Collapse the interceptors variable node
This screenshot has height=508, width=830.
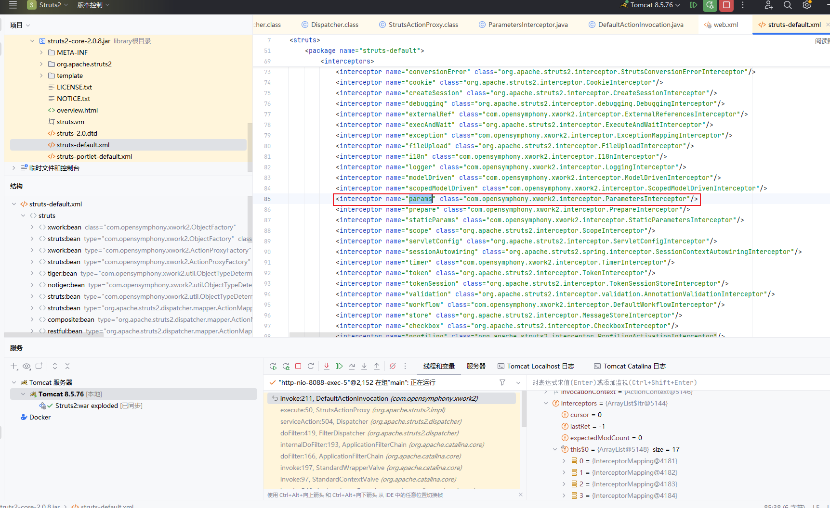[x=546, y=403]
